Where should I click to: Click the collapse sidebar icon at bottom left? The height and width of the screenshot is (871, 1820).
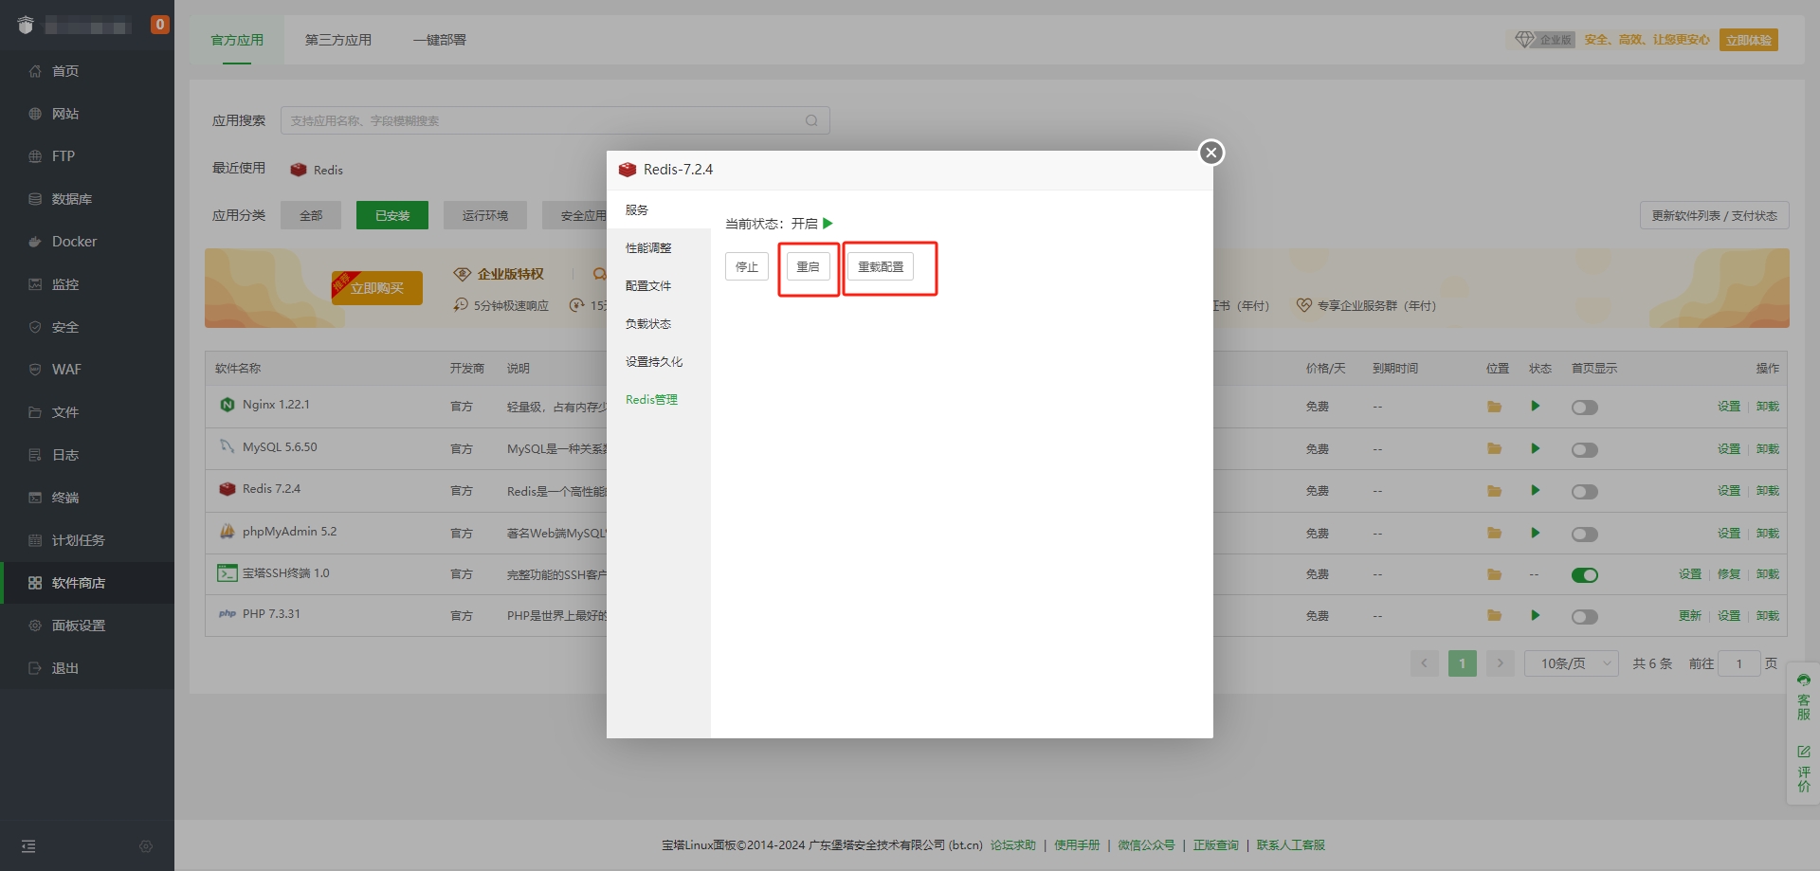[x=28, y=846]
